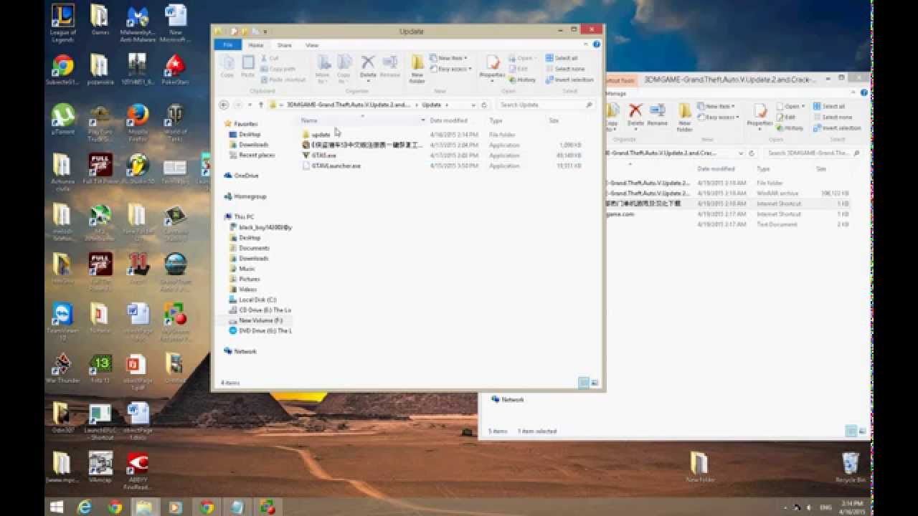Open Malwarebytes Anti-Malware desktop shortcut
The height and width of the screenshot is (516, 918).
coord(138,23)
